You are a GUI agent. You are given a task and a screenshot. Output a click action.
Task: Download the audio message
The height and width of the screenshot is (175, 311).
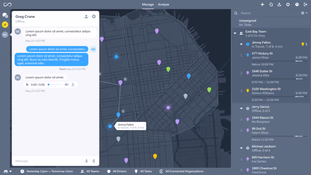click(x=73, y=84)
